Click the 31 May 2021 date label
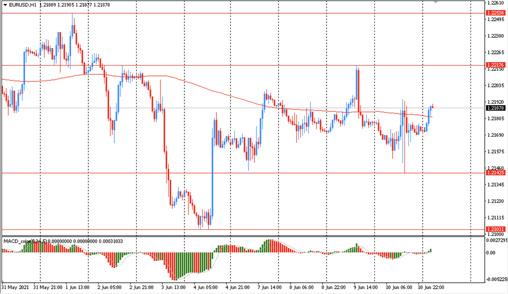 coord(15,287)
